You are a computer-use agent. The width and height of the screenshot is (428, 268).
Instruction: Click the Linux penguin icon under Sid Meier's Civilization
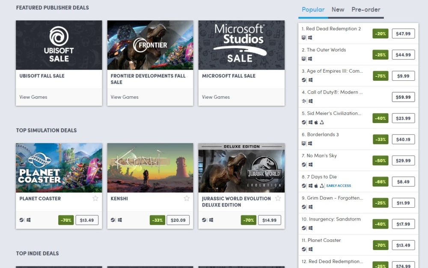click(x=322, y=122)
